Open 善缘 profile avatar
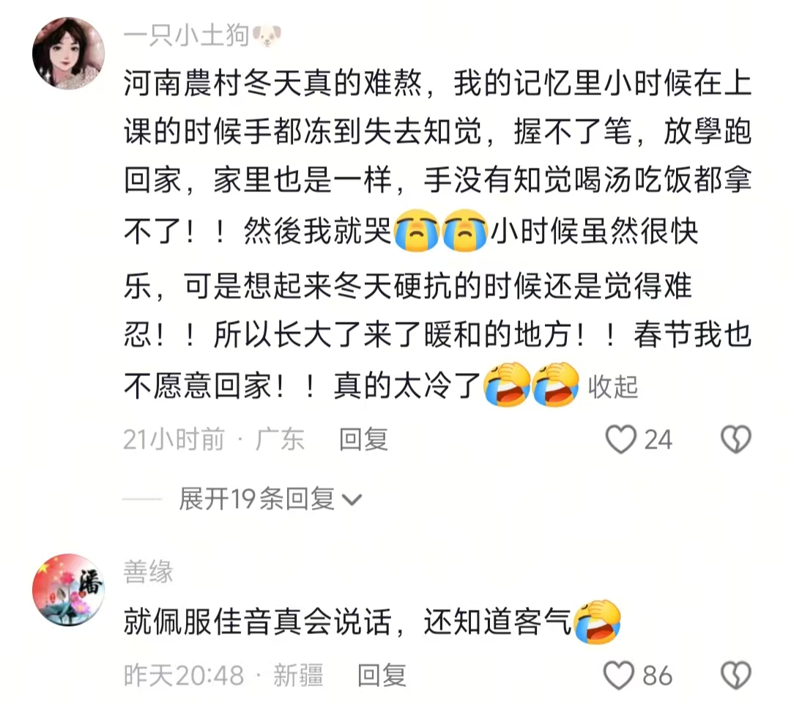This screenshot has height=703, width=791. tap(69, 590)
